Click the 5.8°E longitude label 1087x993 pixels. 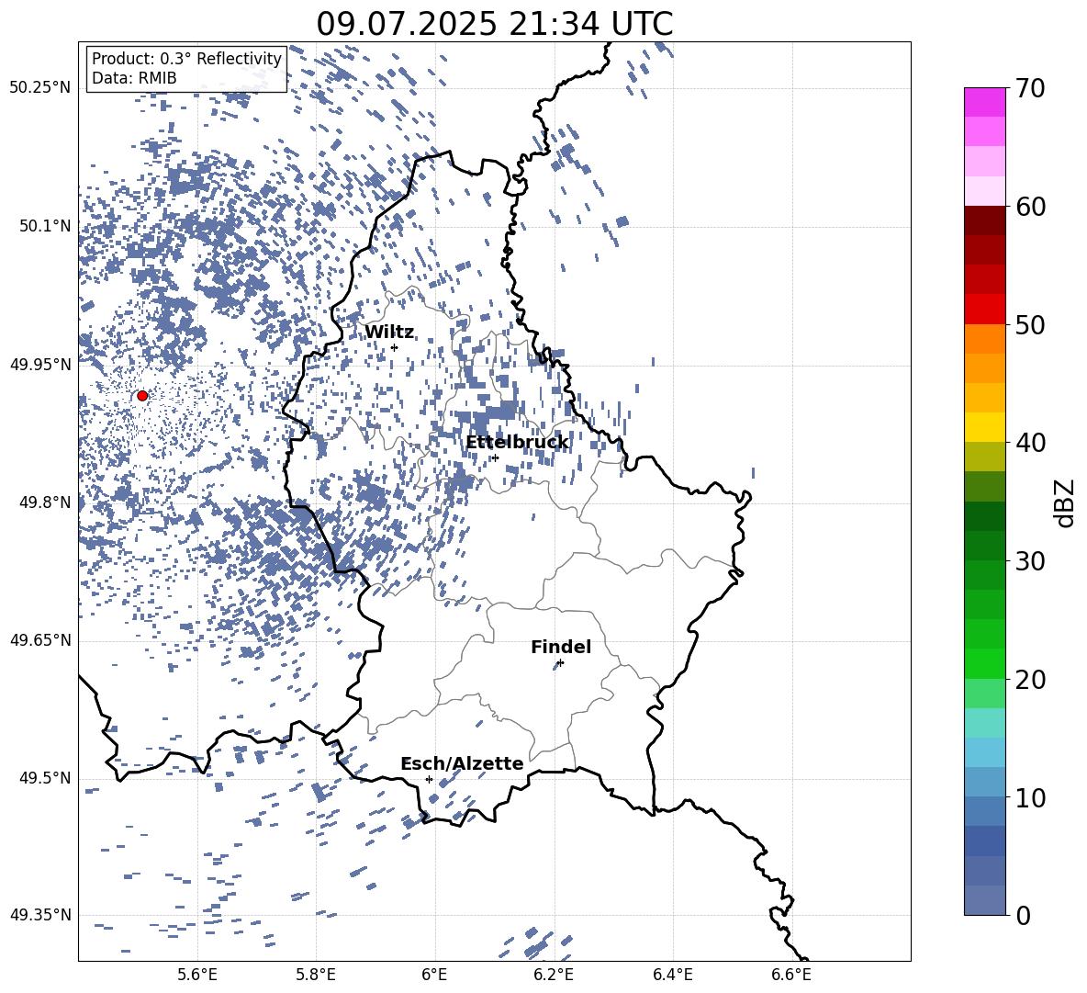point(316,975)
